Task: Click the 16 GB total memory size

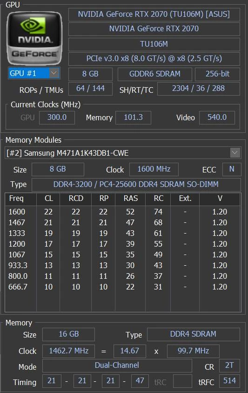Action: tap(68, 334)
